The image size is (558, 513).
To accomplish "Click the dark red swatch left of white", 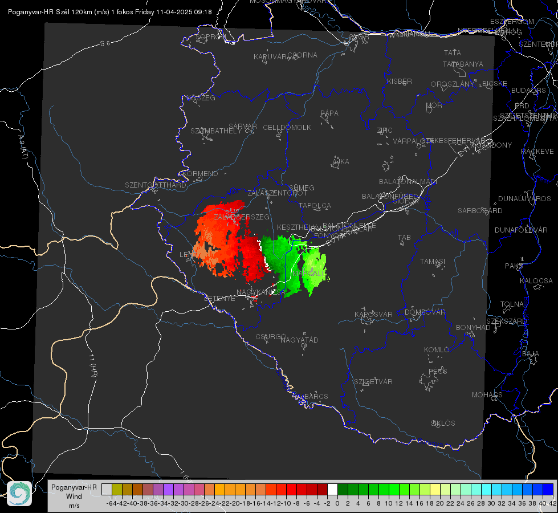I will coord(322,489).
